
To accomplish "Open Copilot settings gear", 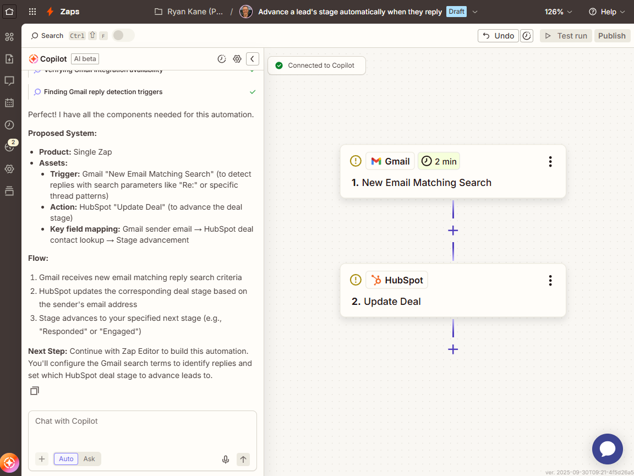I will (x=237, y=59).
